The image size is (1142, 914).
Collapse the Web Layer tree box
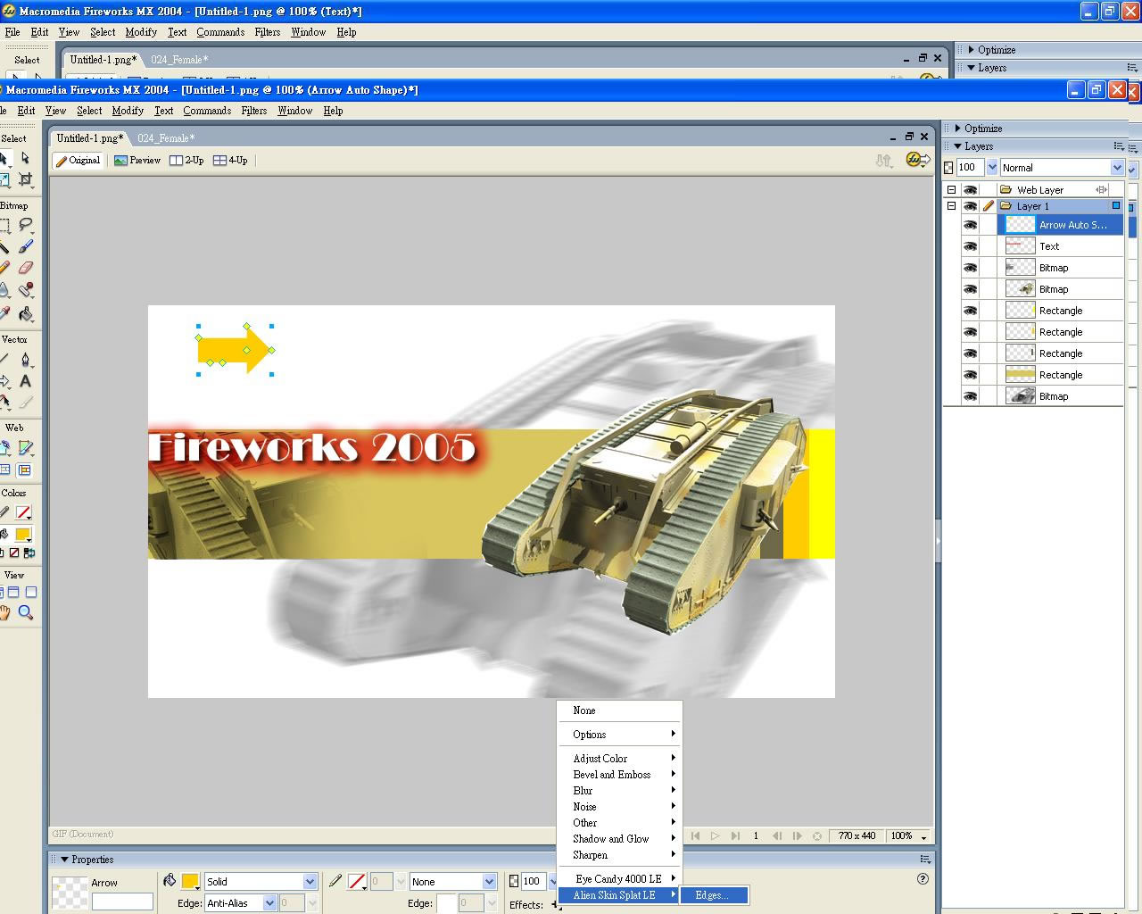click(951, 190)
